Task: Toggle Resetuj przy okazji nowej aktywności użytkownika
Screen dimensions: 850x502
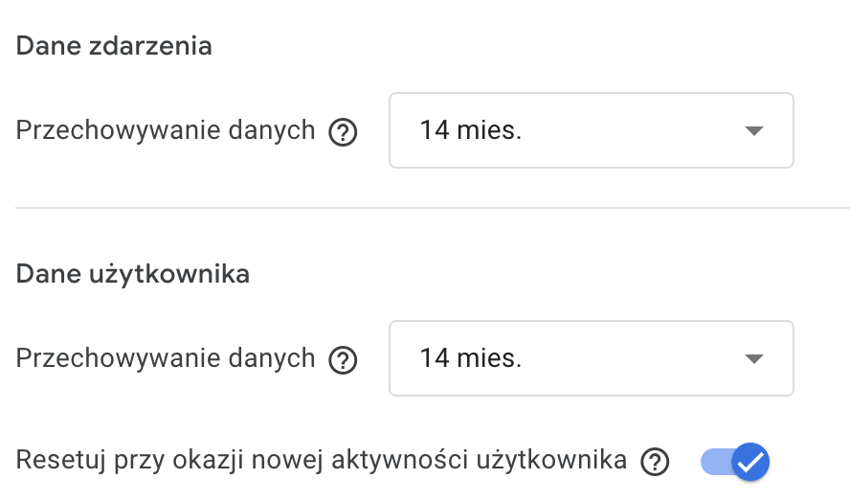Action: 735,462
